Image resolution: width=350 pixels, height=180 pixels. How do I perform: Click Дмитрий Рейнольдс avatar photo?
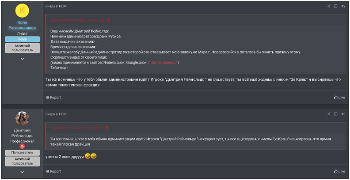(23, 119)
